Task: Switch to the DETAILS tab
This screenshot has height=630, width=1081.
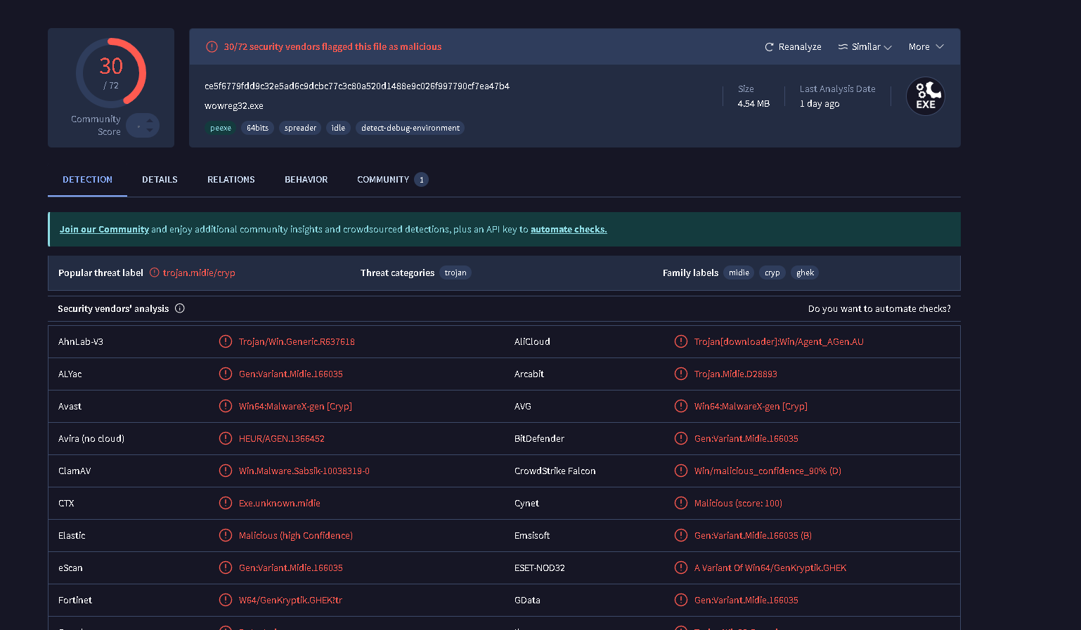Action: click(x=160, y=180)
